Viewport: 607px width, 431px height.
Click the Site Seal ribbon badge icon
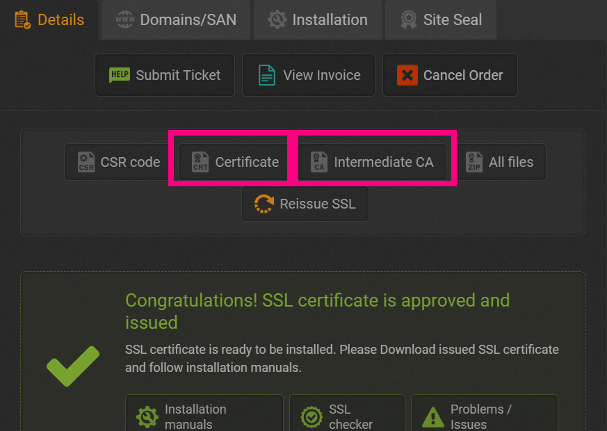point(408,19)
